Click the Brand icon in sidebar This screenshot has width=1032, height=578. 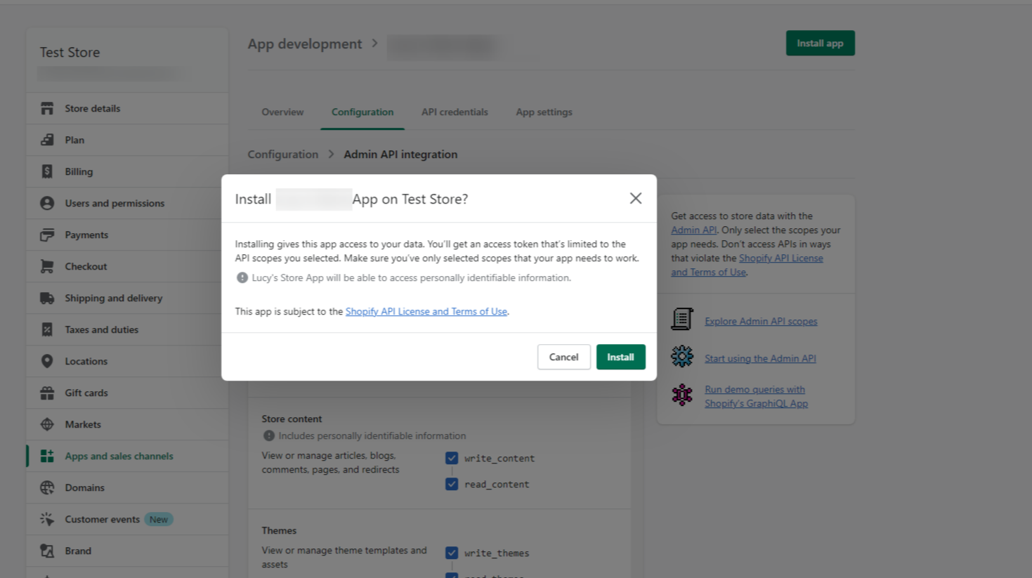click(47, 551)
